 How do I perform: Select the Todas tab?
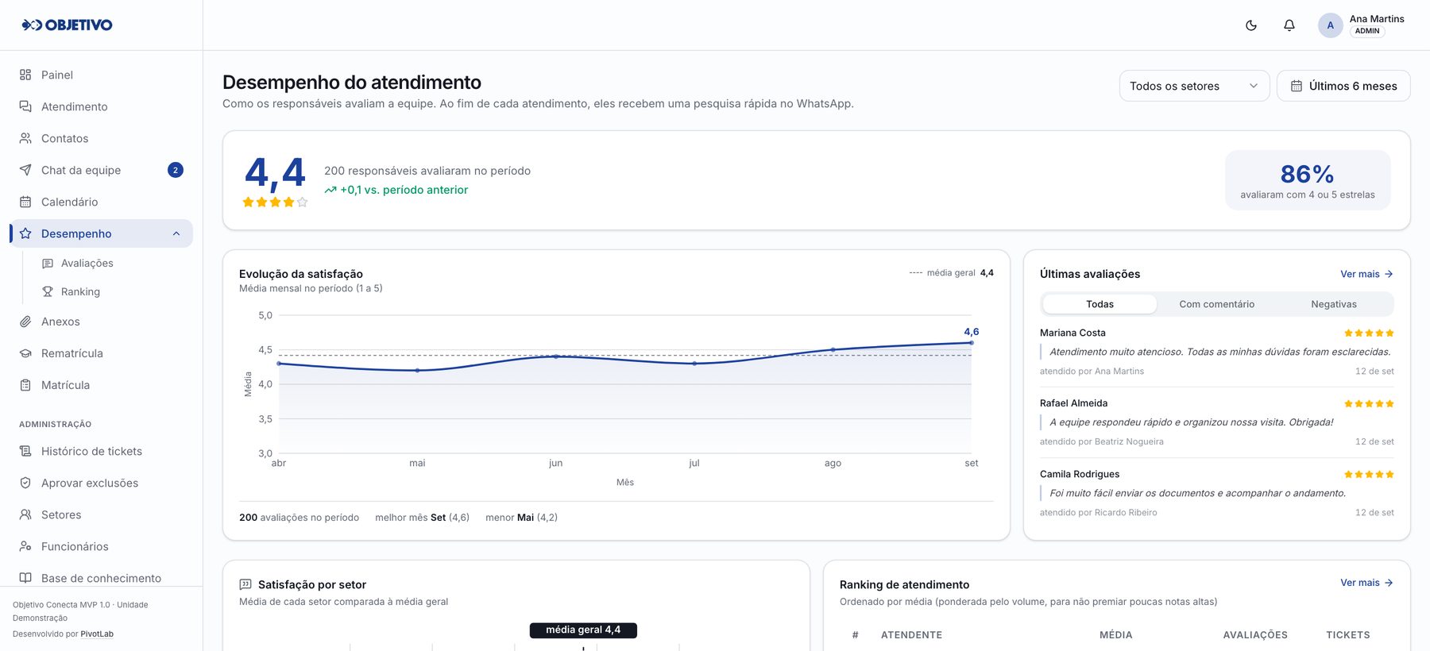pyautogui.click(x=1100, y=304)
